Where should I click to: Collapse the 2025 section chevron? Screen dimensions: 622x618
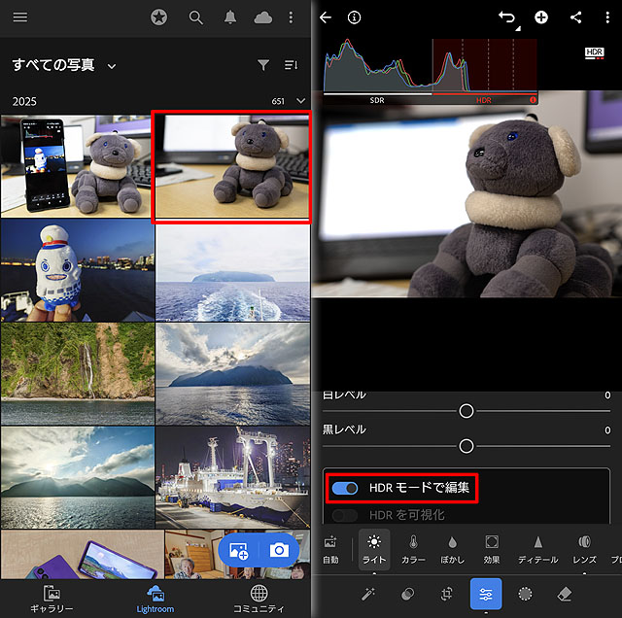coord(301,101)
